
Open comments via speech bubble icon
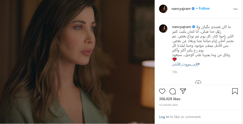pyautogui.click(x=173, y=91)
